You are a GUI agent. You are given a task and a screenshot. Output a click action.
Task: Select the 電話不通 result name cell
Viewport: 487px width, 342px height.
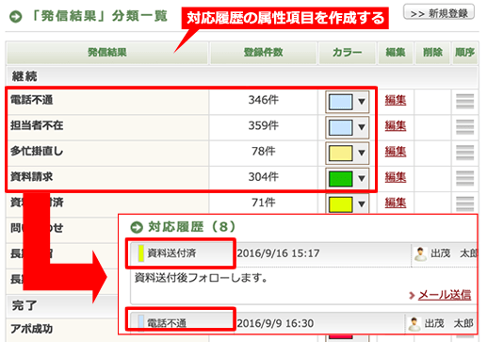click(x=107, y=101)
